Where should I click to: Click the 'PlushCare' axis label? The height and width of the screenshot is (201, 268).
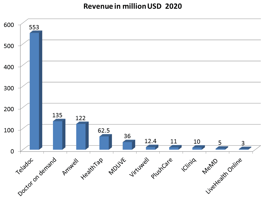pyautogui.click(x=162, y=169)
